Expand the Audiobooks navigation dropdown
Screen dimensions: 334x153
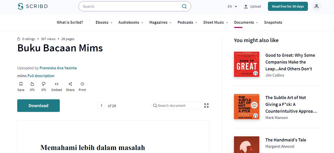coord(130,22)
